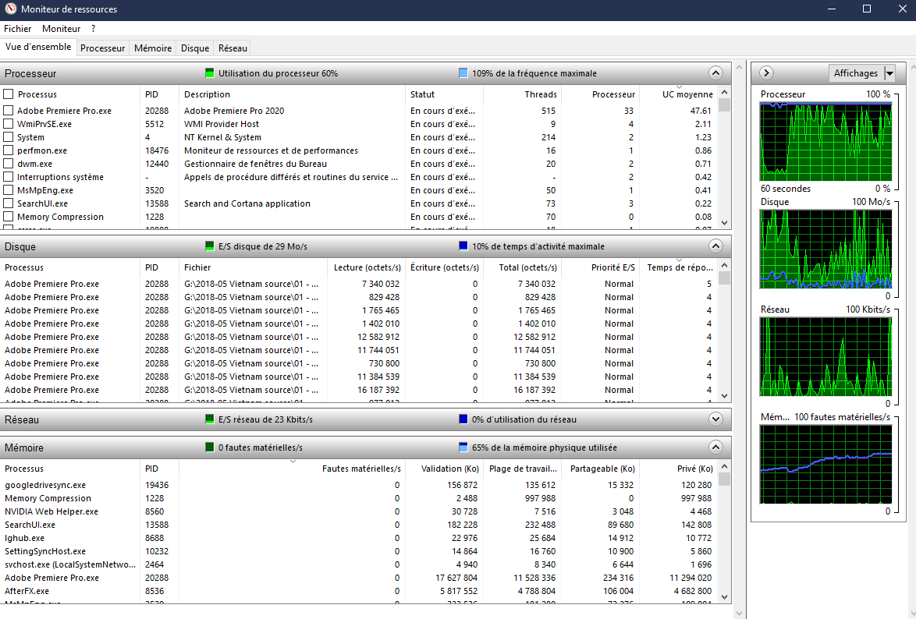This screenshot has width=916, height=619.
Task: Expand the Réseau section
Action: (x=715, y=419)
